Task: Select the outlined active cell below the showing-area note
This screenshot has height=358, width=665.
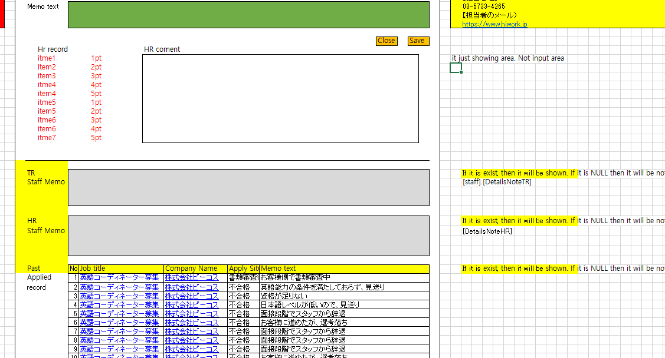Action: [456, 68]
